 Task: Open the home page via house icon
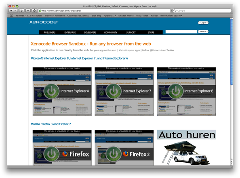click(x=34, y=10)
